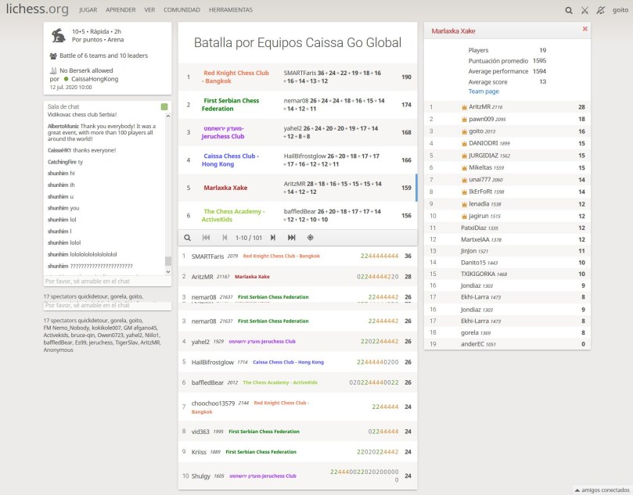Open the Team page link
This screenshot has height=495, width=633.
[484, 91]
